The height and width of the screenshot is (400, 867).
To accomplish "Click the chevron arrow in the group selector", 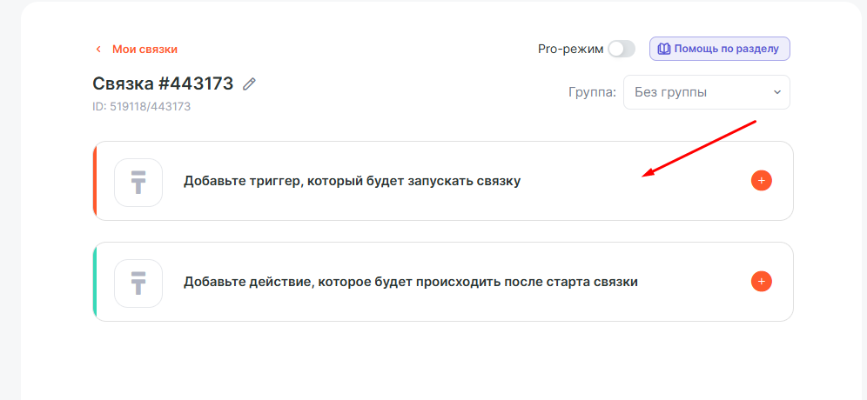I will (776, 92).
